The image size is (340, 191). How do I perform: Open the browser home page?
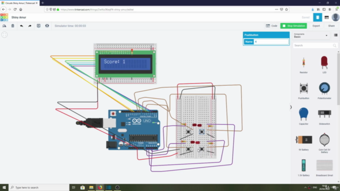21,10
